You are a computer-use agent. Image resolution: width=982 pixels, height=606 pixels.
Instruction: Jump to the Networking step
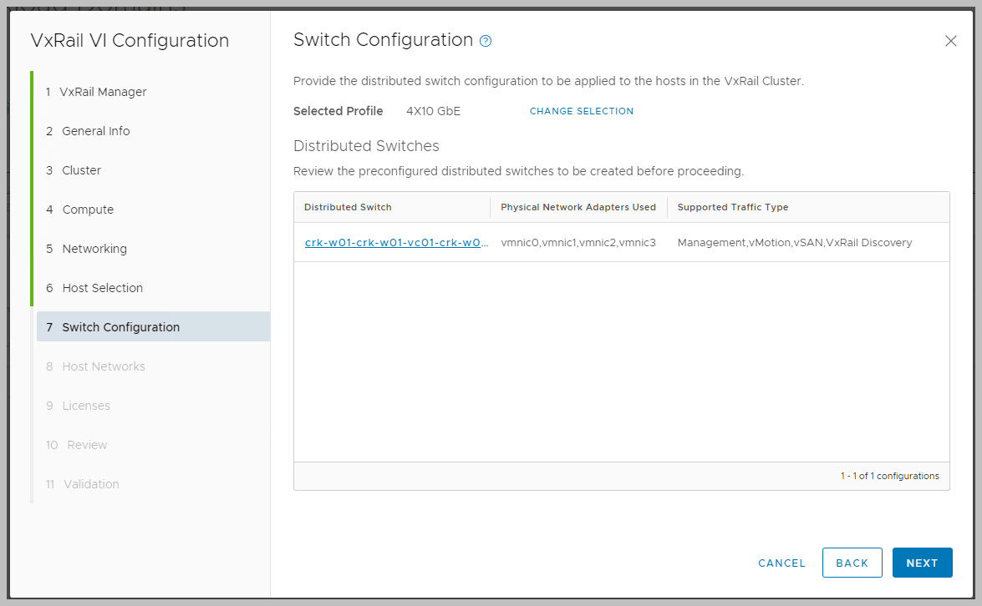(94, 249)
